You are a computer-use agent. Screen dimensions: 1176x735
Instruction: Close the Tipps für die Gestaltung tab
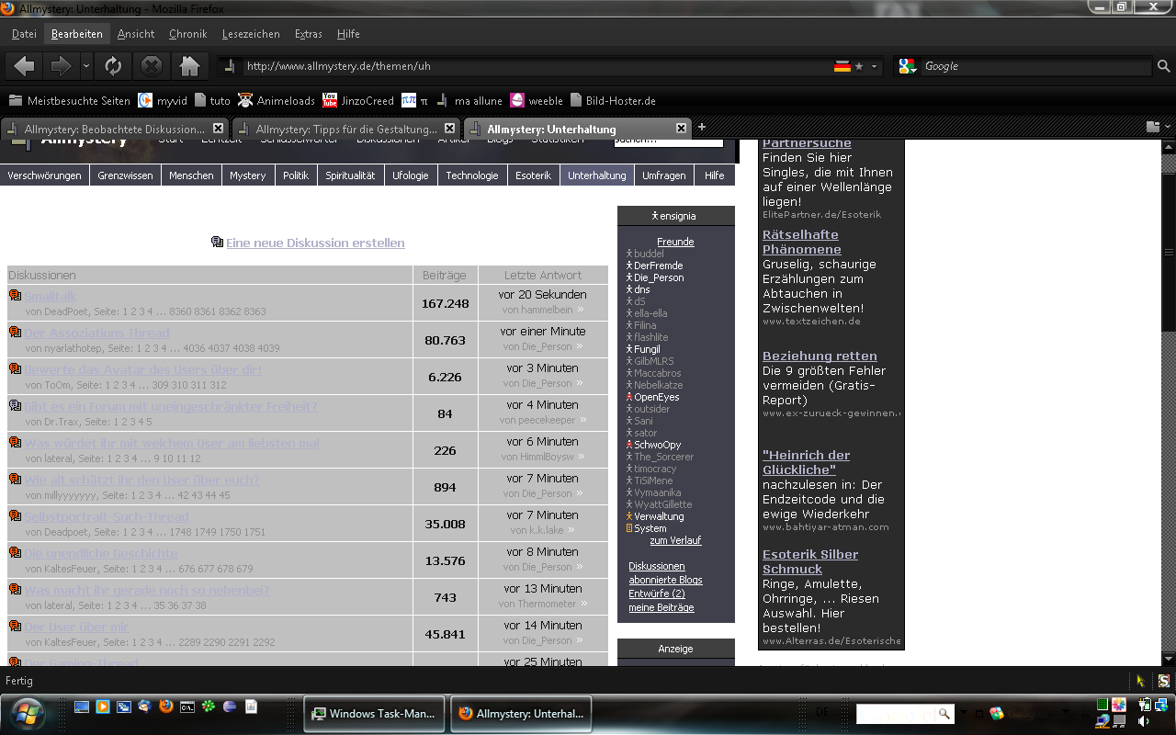(449, 128)
